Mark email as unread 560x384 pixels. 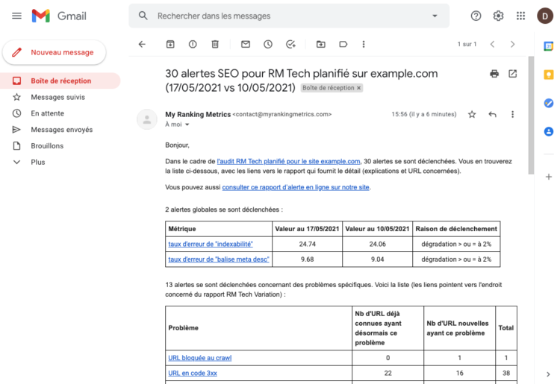246,44
